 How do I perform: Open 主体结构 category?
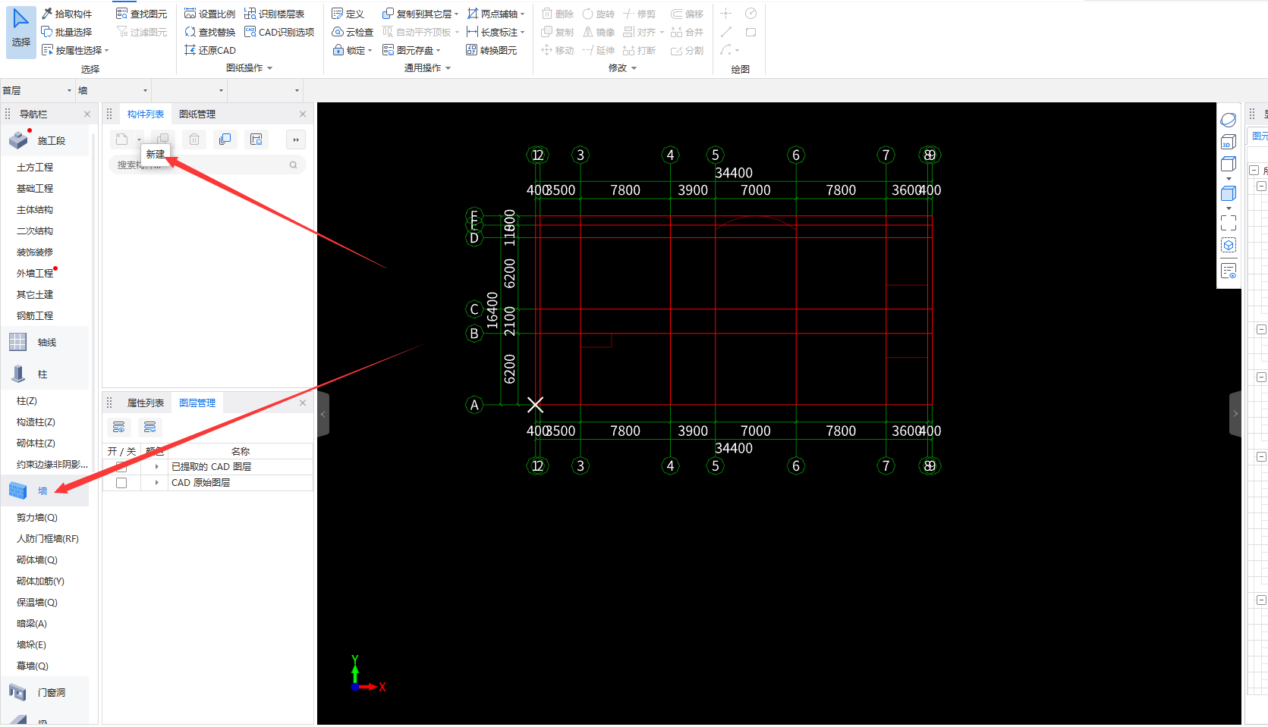(35, 210)
